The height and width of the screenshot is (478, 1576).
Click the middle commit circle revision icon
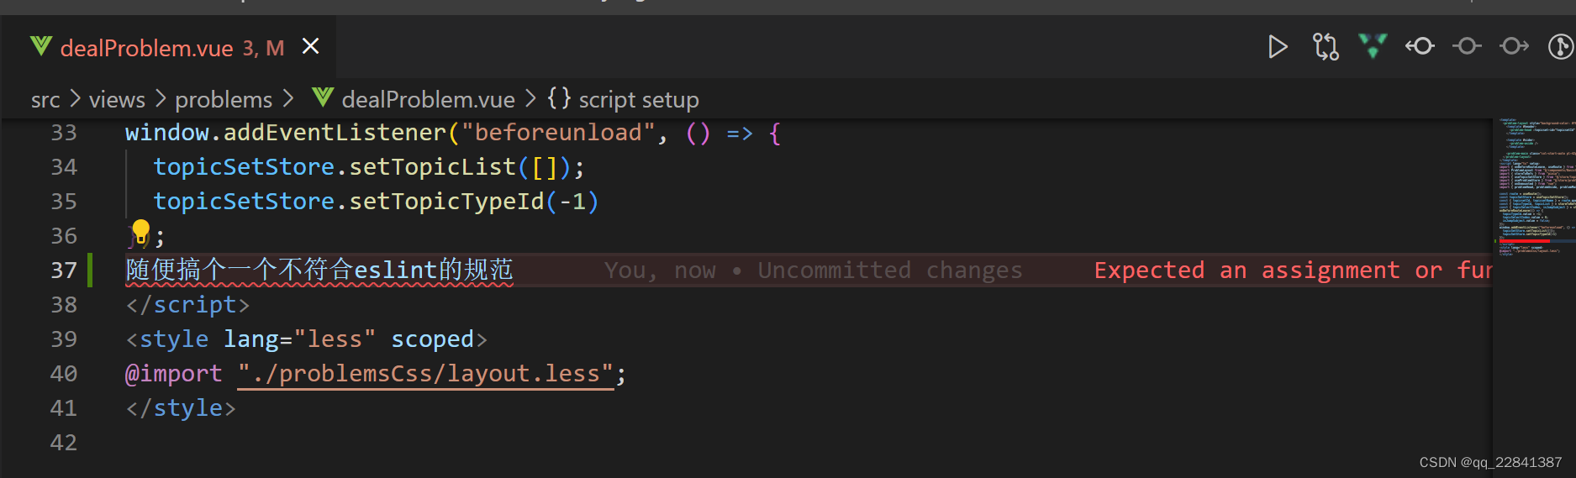1467,46
